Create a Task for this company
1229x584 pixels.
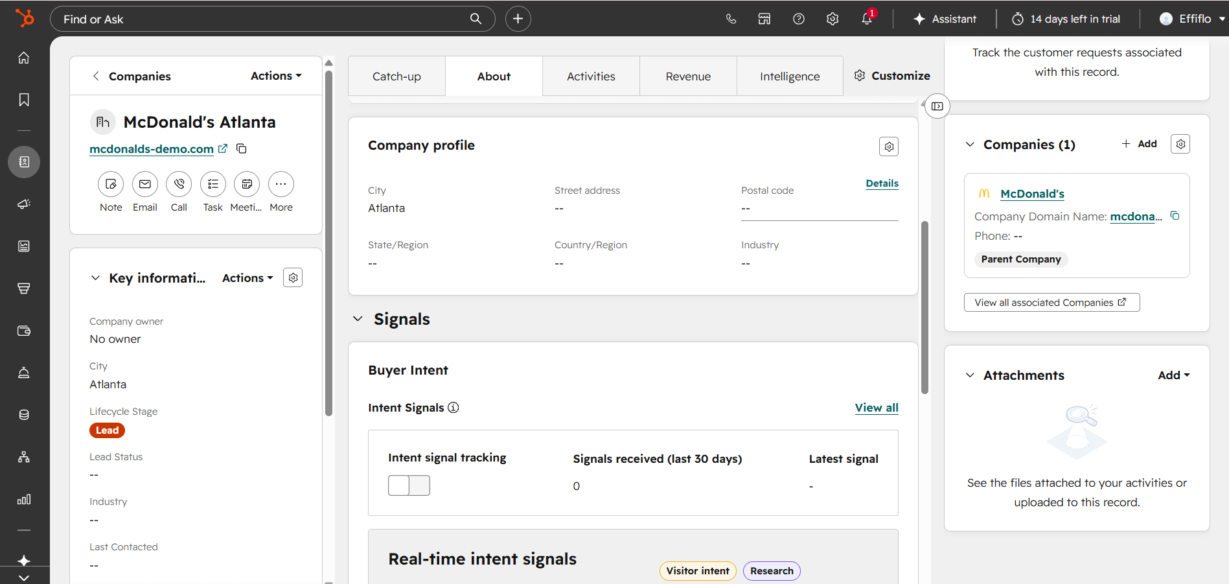click(x=213, y=184)
